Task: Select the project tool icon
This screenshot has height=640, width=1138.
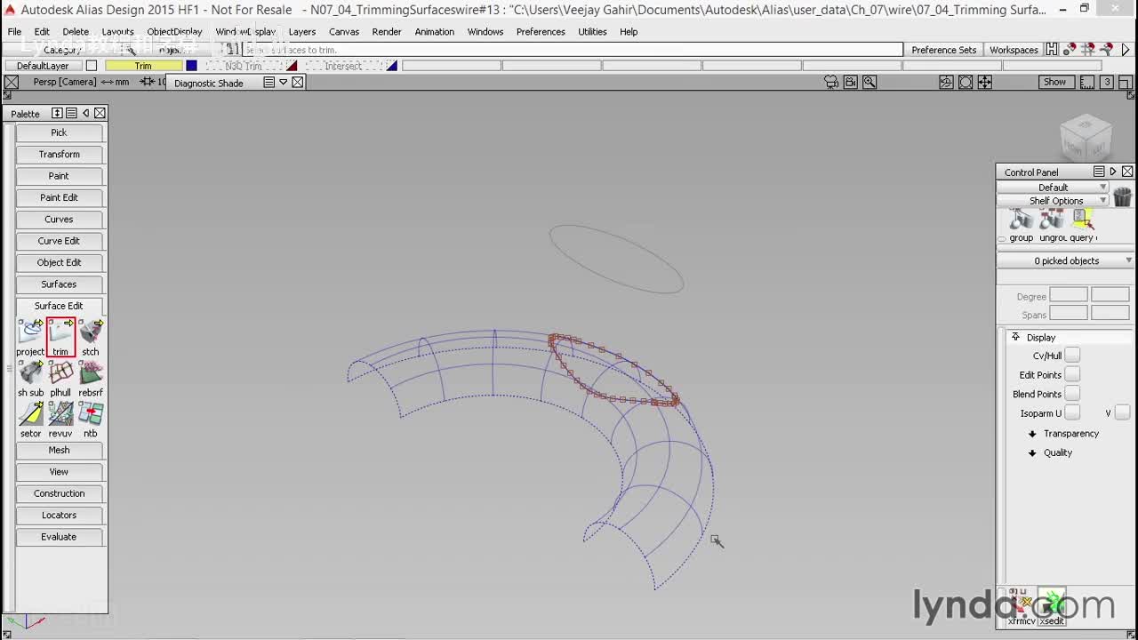Action: click(30, 332)
